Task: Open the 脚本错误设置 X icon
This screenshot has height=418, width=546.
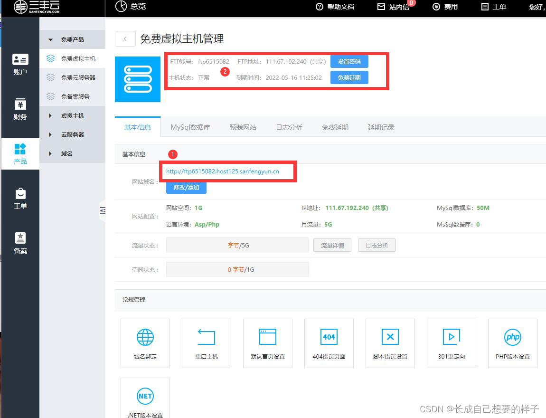Action: (390, 337)
